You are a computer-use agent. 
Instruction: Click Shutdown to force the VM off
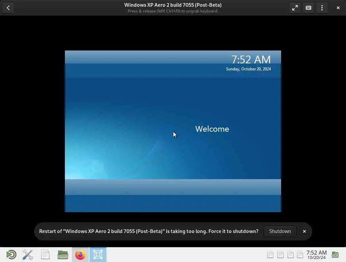click(x=280, y=231)
